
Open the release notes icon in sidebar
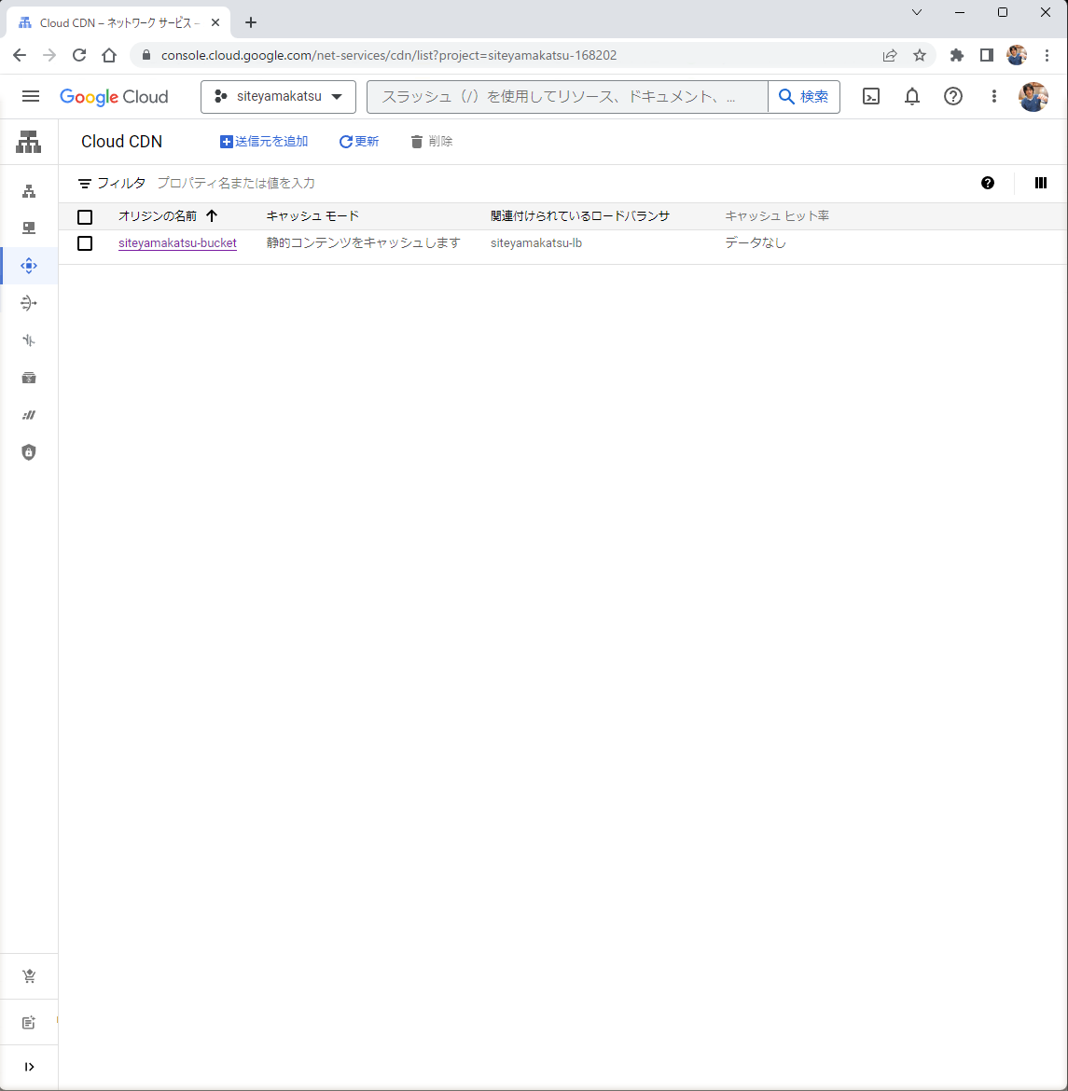29,1023
